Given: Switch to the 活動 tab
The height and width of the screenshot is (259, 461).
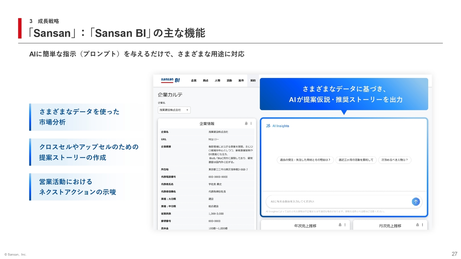Looking at the screenshot, I should [229, 81].
